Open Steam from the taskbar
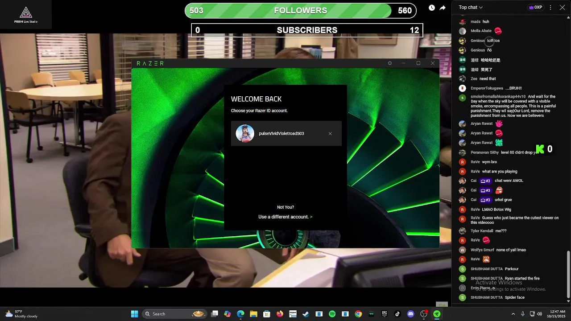This screenshot has height=321, width=571. [x=306, y=314]
